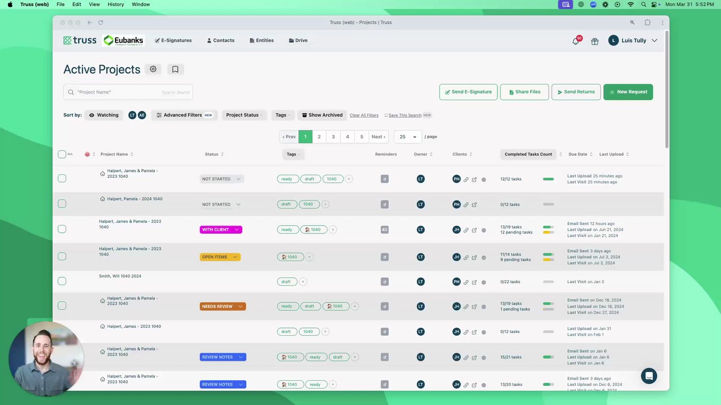Open the Tags filter dropdown
721x405 pixels.
point(283,115)
